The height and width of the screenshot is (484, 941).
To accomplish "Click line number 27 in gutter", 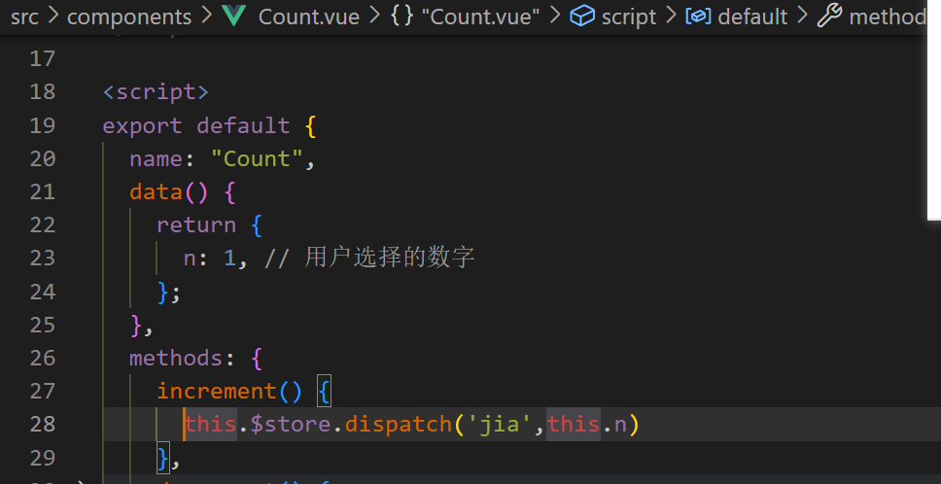I will pos(43,391).
